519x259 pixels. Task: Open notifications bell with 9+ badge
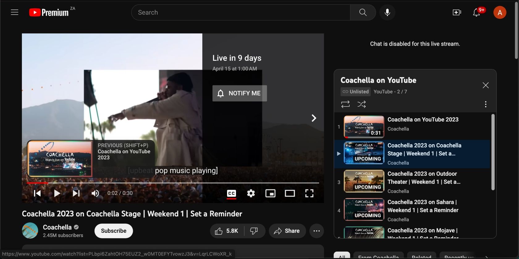(477, 12)
